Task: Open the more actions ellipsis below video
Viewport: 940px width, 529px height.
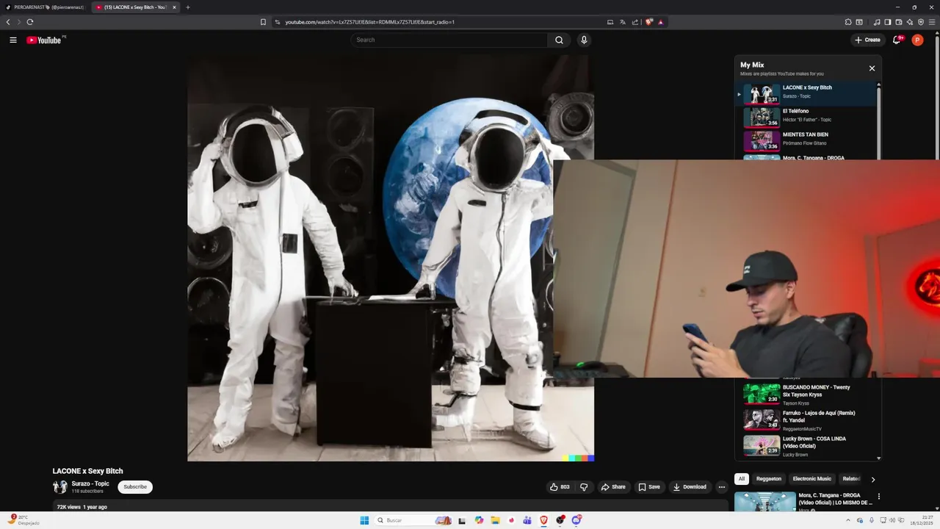Action: click(x=721, y=486)
